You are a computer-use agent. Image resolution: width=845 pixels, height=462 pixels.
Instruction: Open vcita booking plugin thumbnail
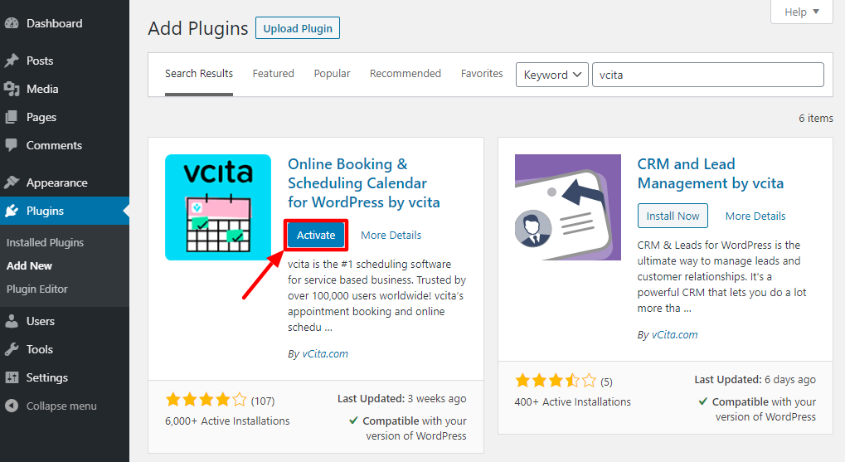[x=218, y=207]
